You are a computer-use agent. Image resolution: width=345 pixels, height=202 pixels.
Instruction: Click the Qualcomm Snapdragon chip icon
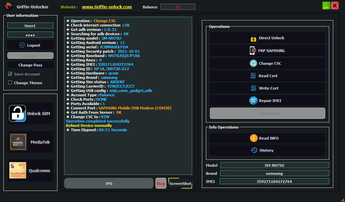17,170
